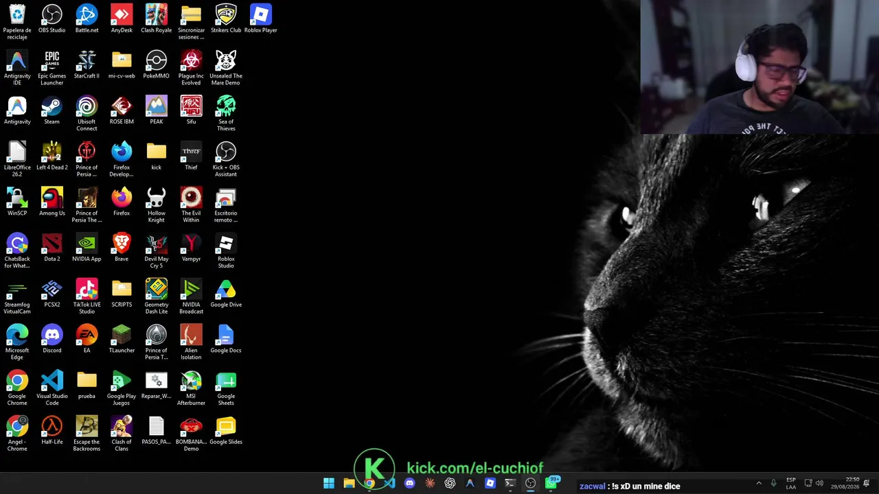Select the Vampyr desktop icon
Screen dimensions: 879x494
[x=191, y=248]
